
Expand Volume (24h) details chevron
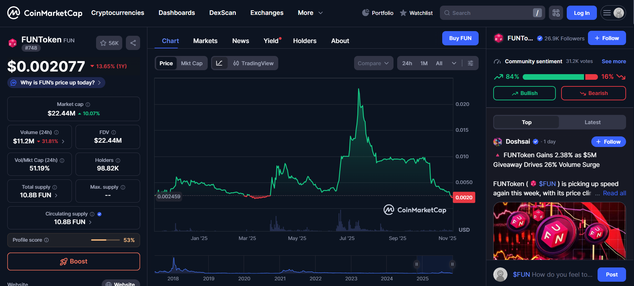click(x=63, y=141)
